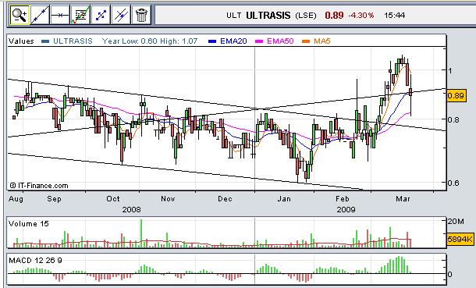Click the 0.89 price in header
This screenshot has width=476, height=288.
pyautogui.click(x=334, y=15)
